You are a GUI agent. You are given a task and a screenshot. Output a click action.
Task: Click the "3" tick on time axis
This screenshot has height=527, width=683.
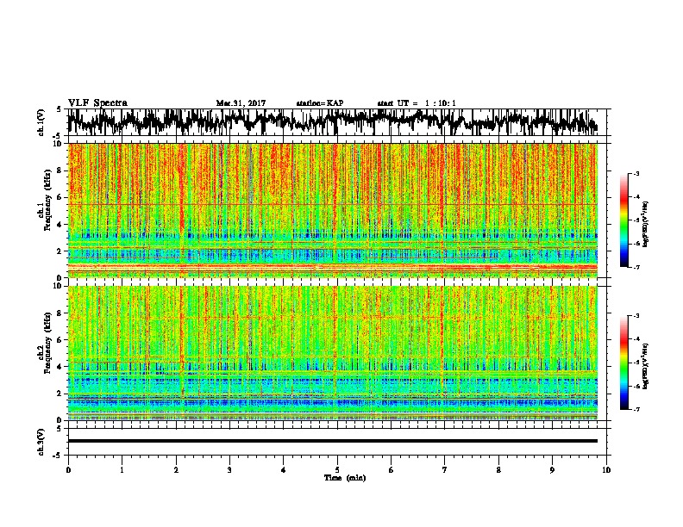[229, 470]
